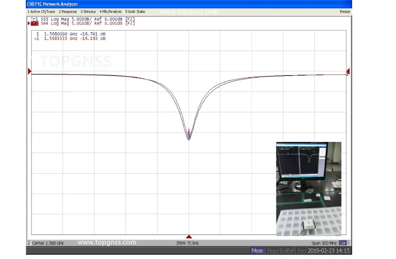
Task: Select active trace Tr2 S44 label
Action: point(83,23)
